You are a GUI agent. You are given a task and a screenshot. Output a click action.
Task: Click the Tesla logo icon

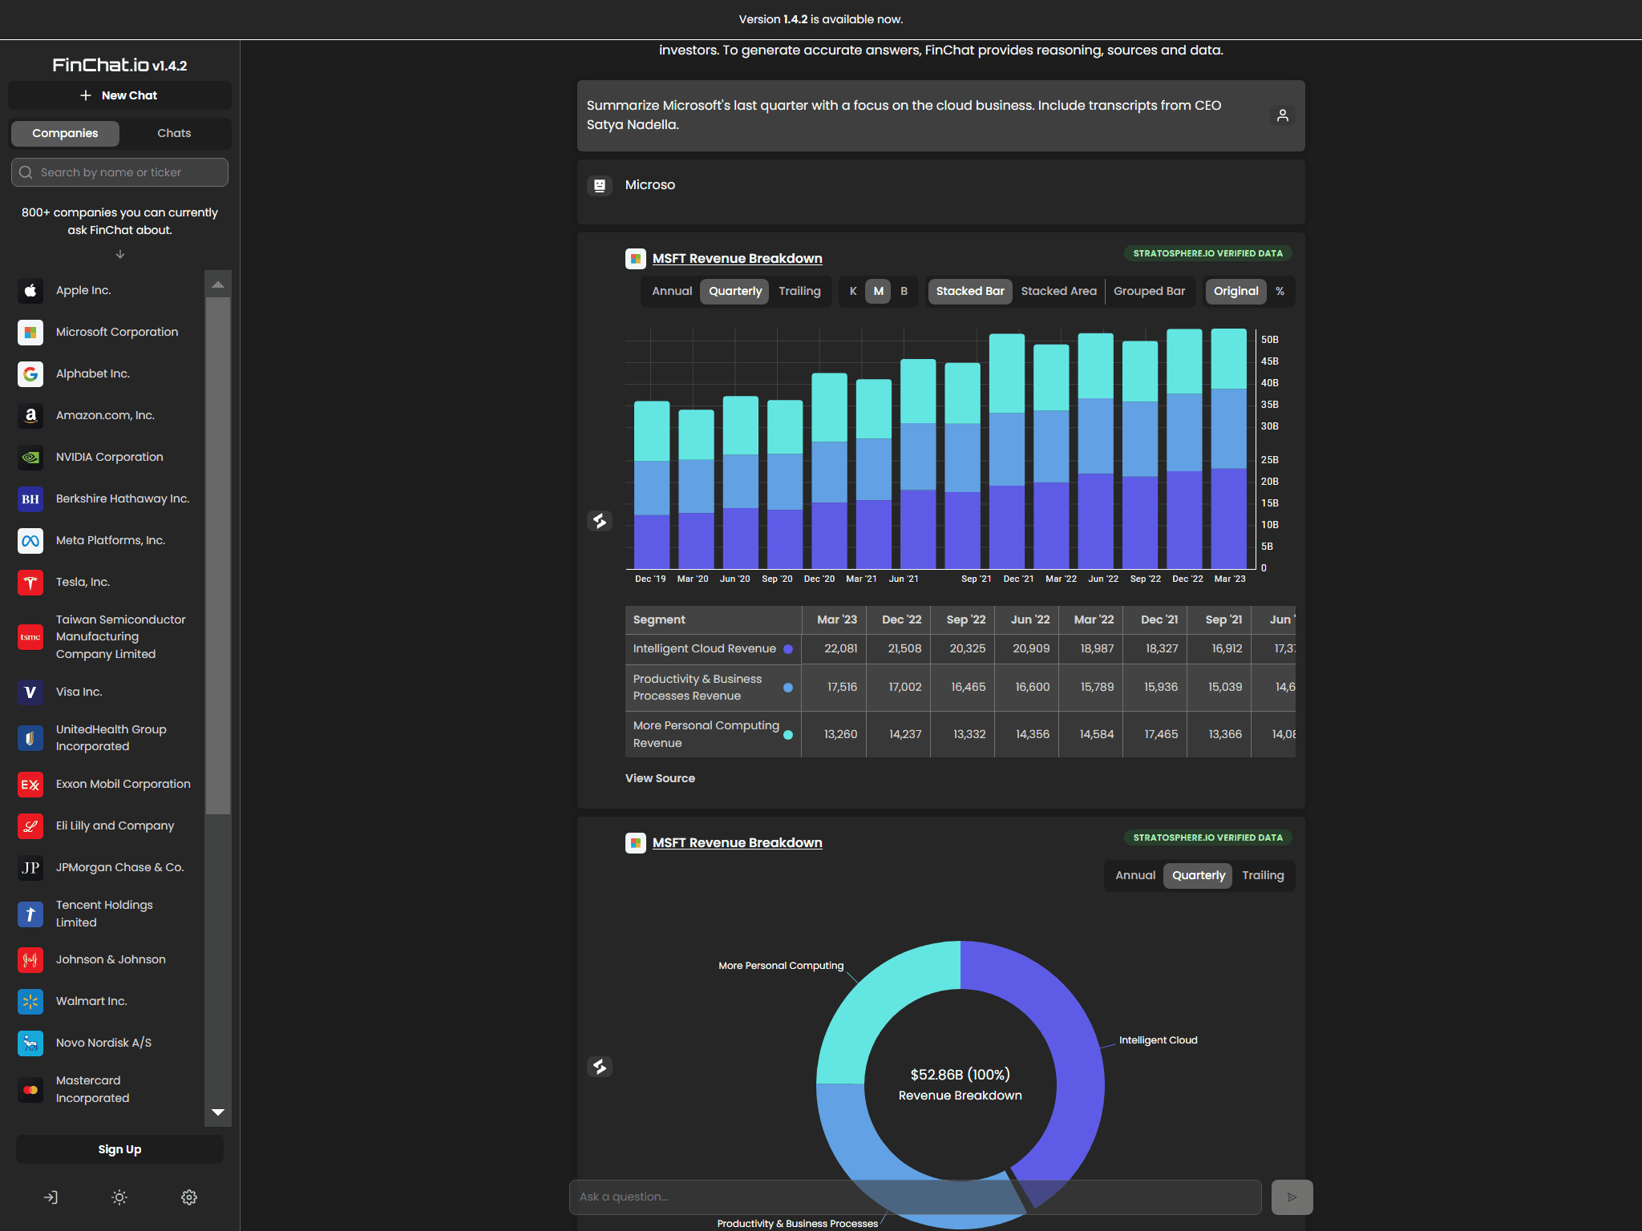30,583
